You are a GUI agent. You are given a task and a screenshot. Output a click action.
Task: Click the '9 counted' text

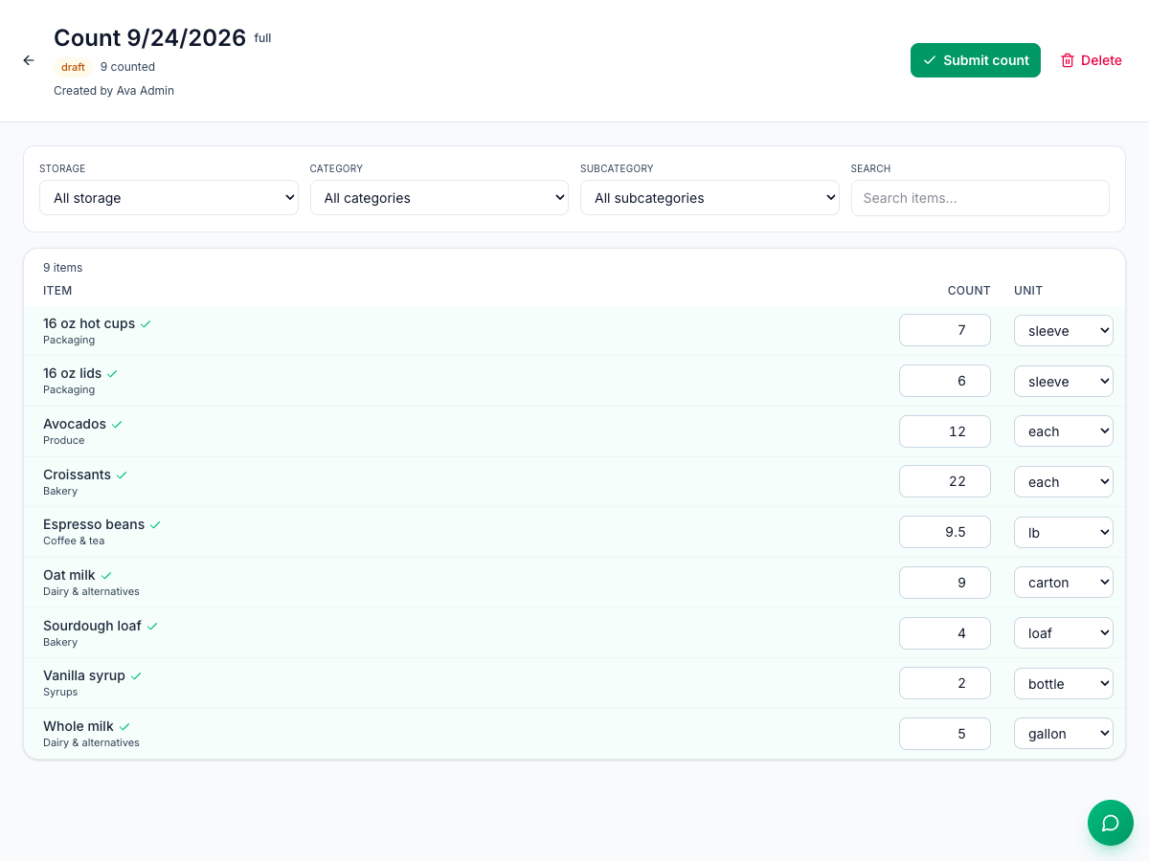[127, 67]
